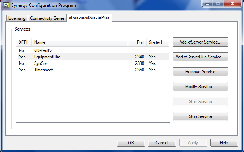
Task: Click the Synergy Configuration Program title bar icon
Action: click(6, 5)
